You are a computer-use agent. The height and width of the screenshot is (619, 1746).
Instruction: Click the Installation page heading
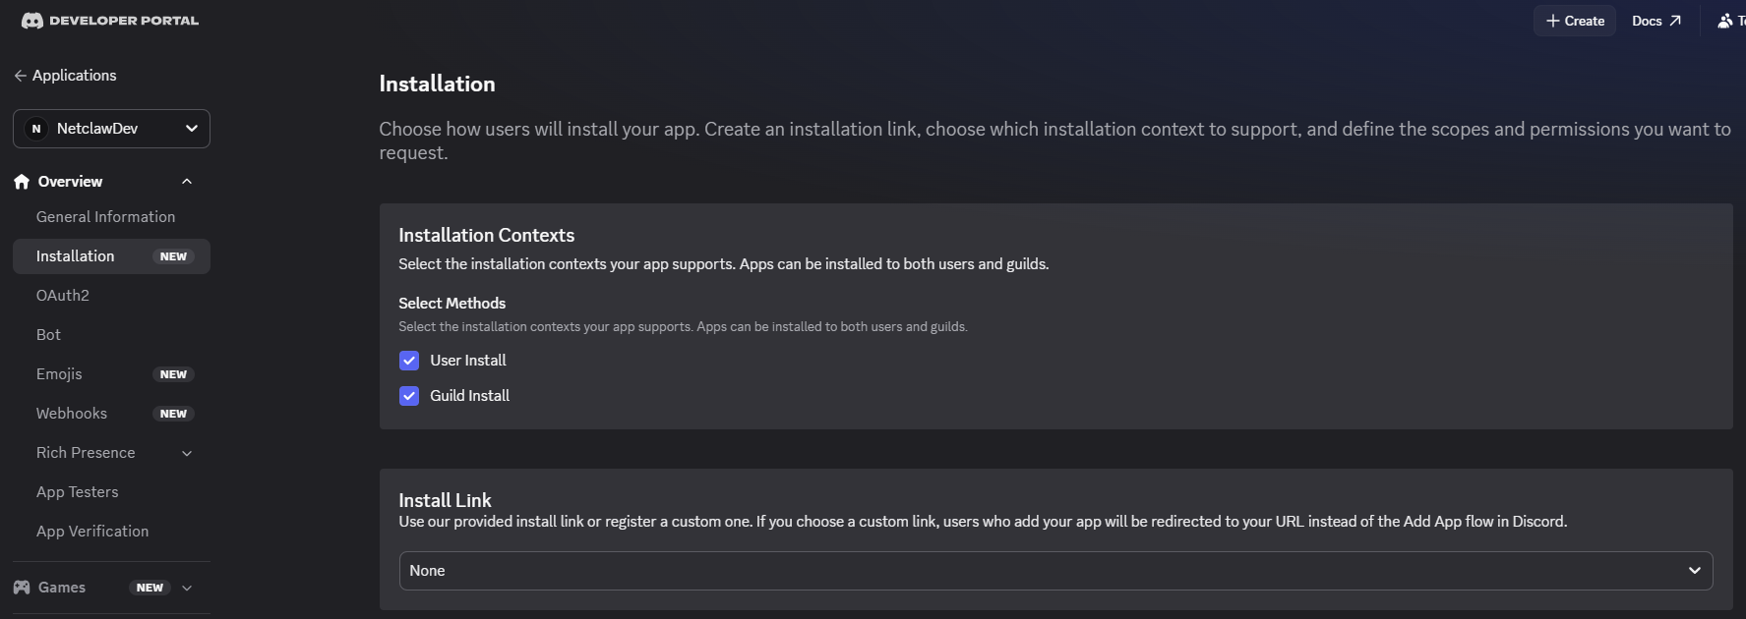click(x=437, y=84)
